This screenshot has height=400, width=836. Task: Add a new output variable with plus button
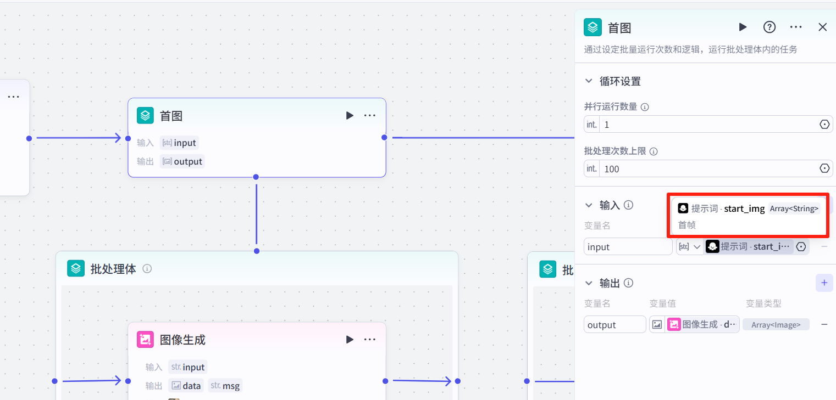(824, 283)
